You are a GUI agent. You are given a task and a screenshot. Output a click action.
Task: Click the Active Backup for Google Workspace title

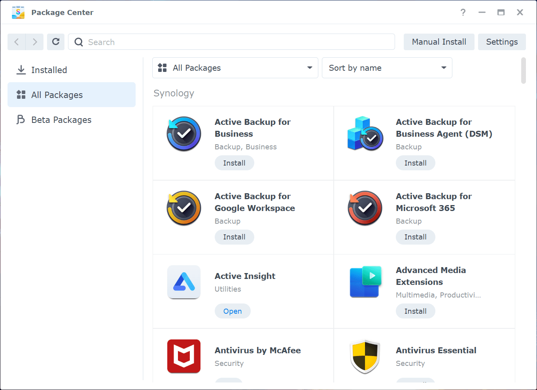coord(255,202)
